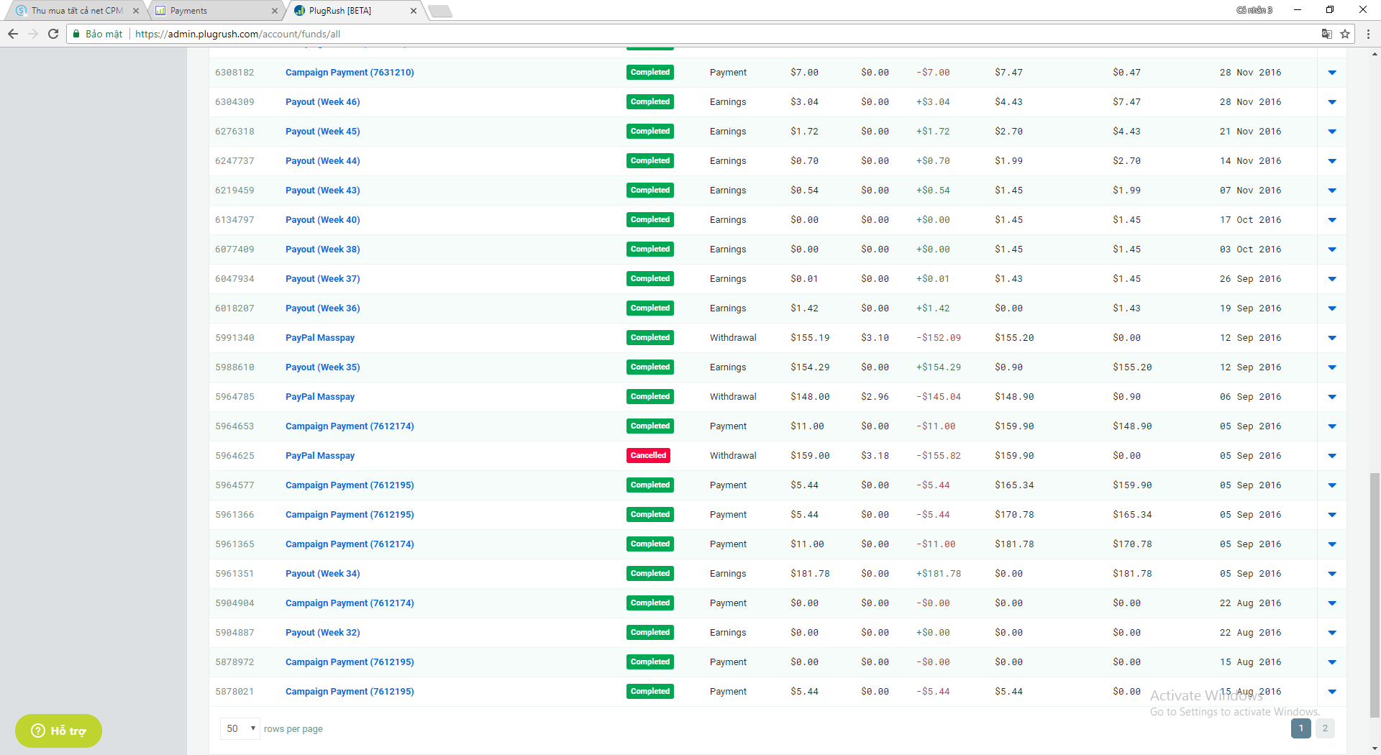
Task: Go to page 2 of results
Action: tap(1325, 728)
